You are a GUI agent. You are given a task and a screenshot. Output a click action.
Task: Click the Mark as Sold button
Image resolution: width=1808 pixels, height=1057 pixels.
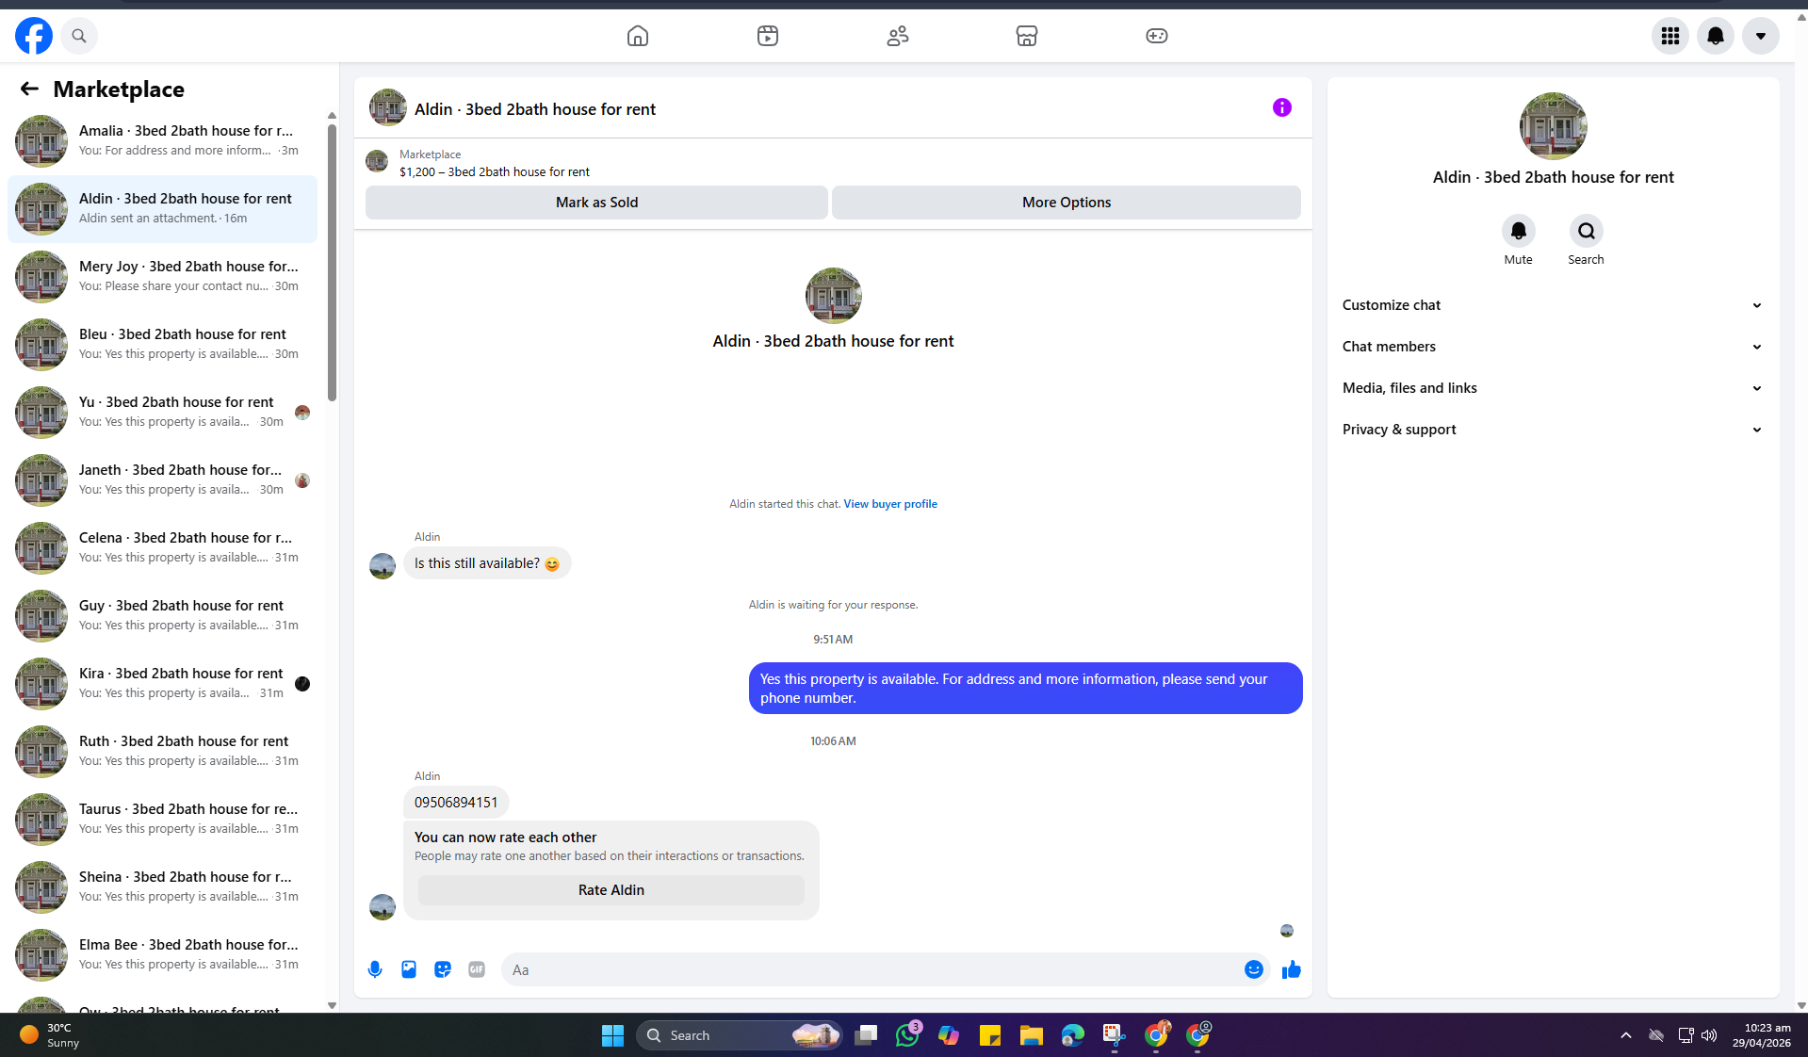click(596, 203)
